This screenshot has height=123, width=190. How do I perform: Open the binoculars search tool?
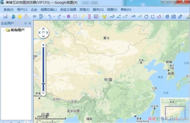(26, 16)
